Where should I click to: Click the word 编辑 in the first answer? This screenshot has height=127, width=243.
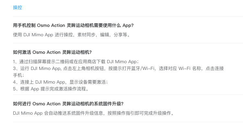click(104, 35)
